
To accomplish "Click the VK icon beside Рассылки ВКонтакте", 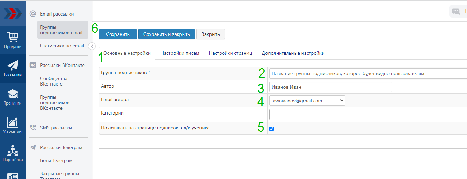I will [x=33, y=66].
